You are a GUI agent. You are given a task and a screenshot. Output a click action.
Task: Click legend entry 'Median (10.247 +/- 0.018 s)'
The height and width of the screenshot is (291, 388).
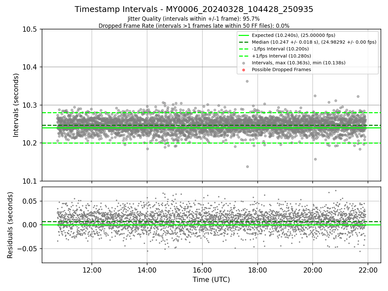click(314, 42)
